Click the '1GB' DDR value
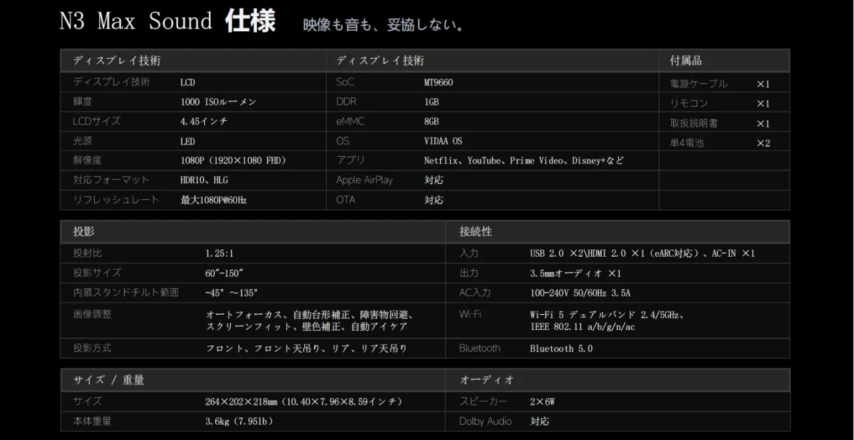The image size is (854, 440). click(431, 102)
